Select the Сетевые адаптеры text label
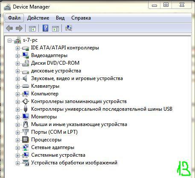The height and width of the screenshot is (178, 195). click(52, 147)
